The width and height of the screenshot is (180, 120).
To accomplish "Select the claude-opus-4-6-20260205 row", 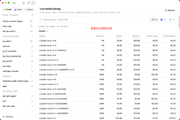I will tap(107, 65).
